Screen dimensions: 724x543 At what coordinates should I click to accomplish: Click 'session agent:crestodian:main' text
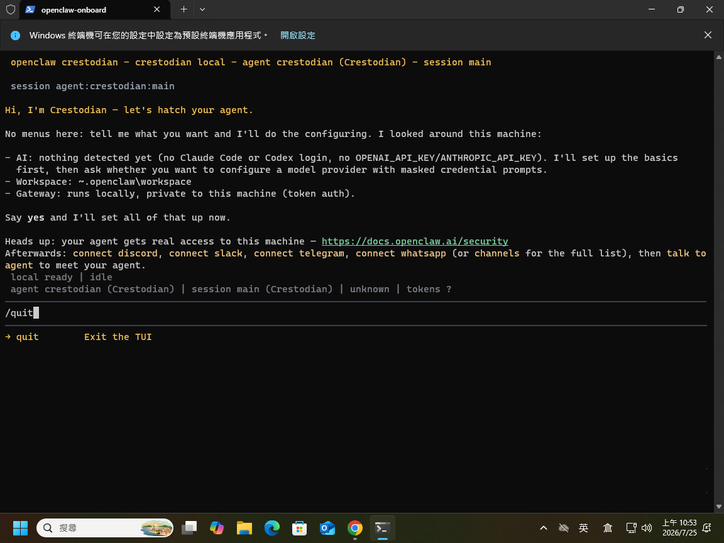(x=92, y=86)
